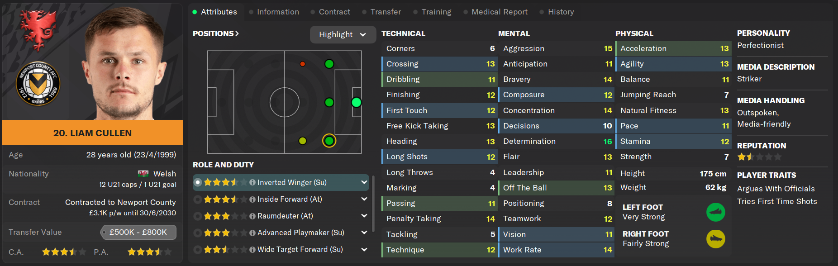838x266 pixels.
Task: Open the Contract tab
Action: pyautogui.click(x=334, y=12)
